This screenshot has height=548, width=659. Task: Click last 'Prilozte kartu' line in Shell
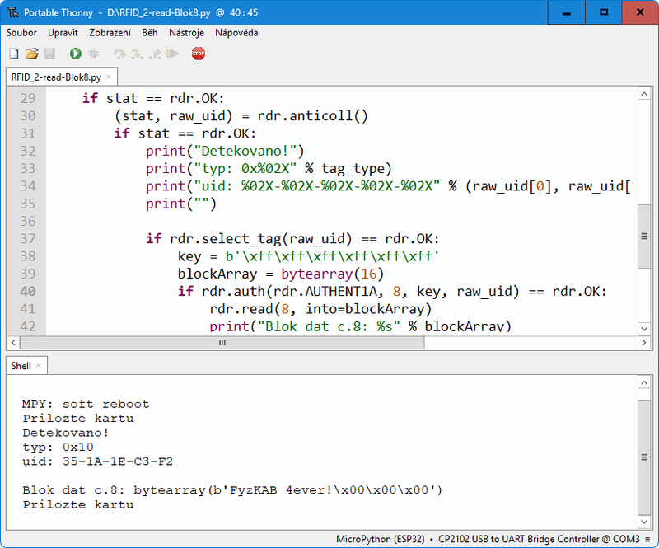click(x=78, y=504)
